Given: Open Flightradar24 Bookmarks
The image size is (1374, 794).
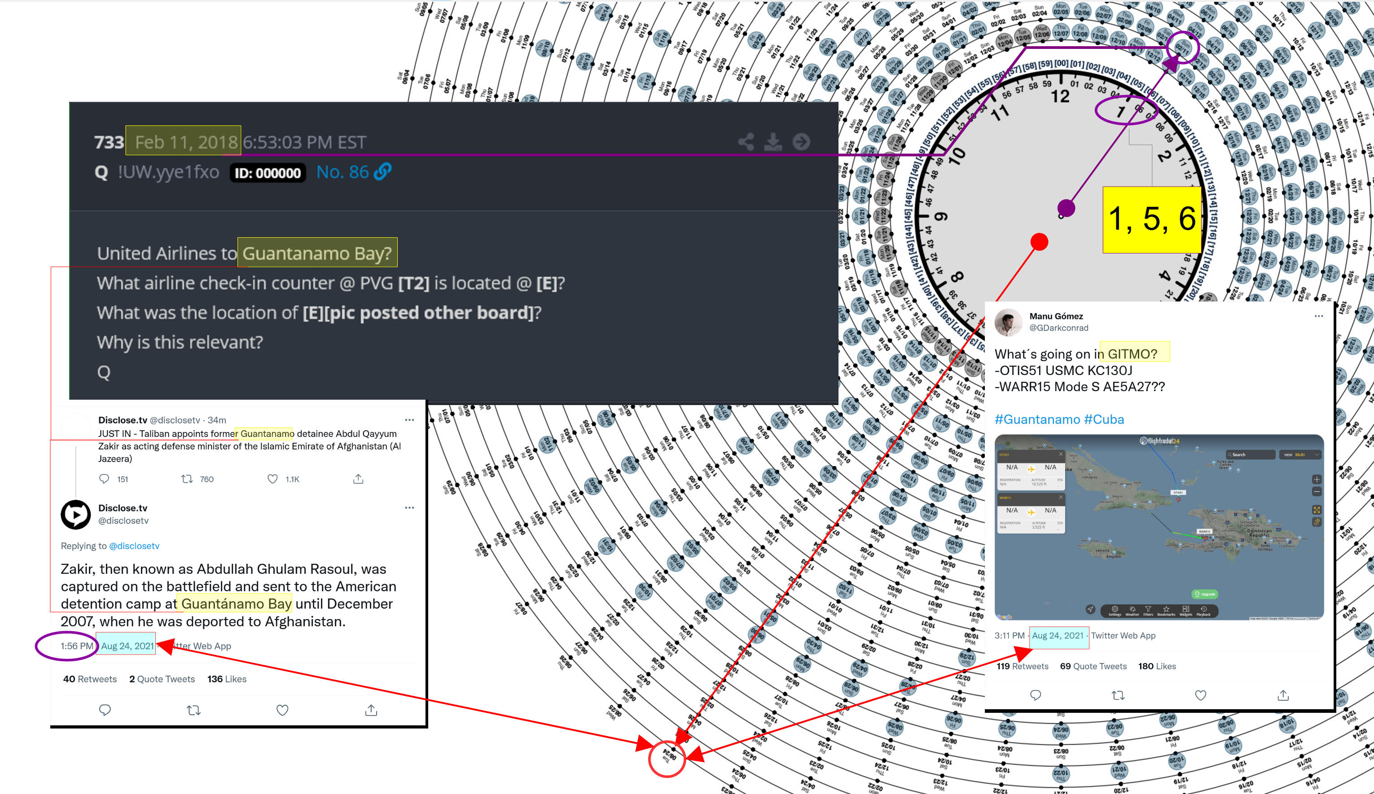Looking at the screenshot, I should [x=1166, y=611].
